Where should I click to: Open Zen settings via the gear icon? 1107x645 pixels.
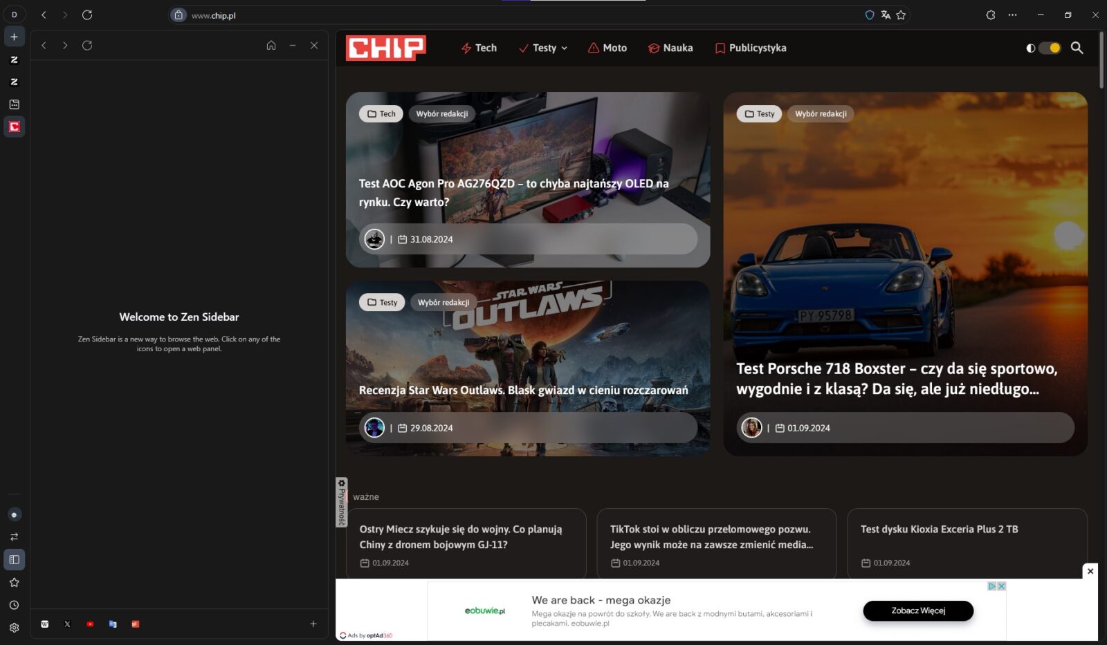pyautogui.click(x=14, y=626)
